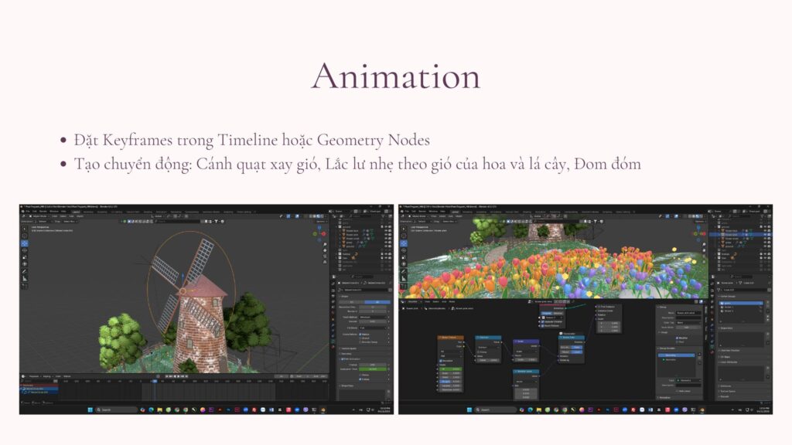
Task: Toggle the Follow checkbox in left Properties panel
Action: pos(360,379)
